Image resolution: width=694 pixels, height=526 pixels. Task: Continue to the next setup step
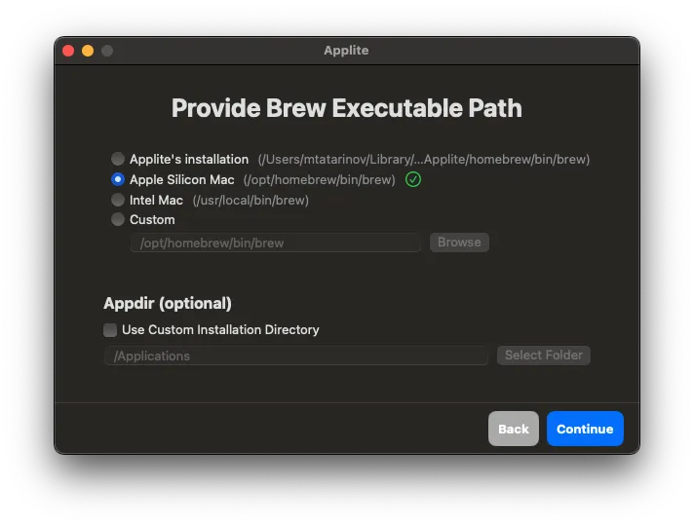tap(585, 429)
